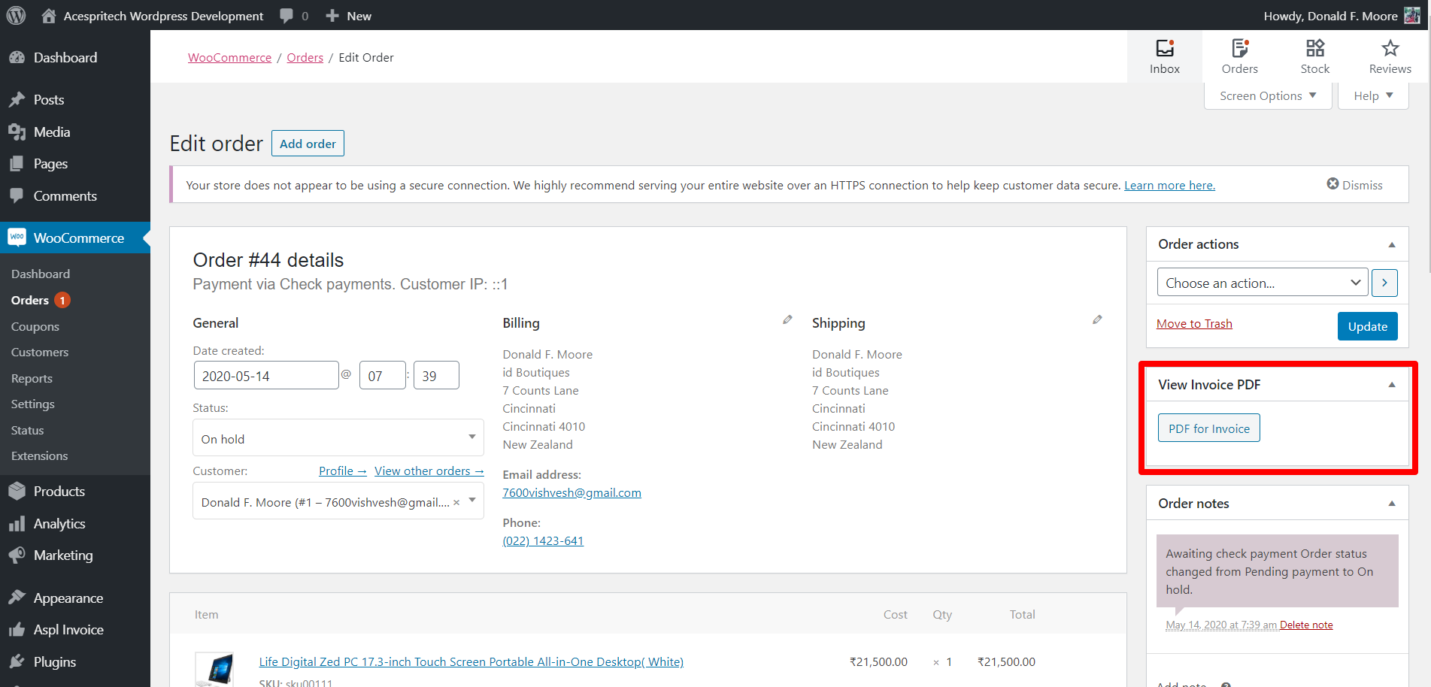Open the Reports submenu item
This screenshot has width=1431, height=687.
pos(32,378)
